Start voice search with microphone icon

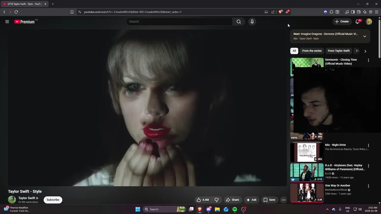tap(252, 21)
